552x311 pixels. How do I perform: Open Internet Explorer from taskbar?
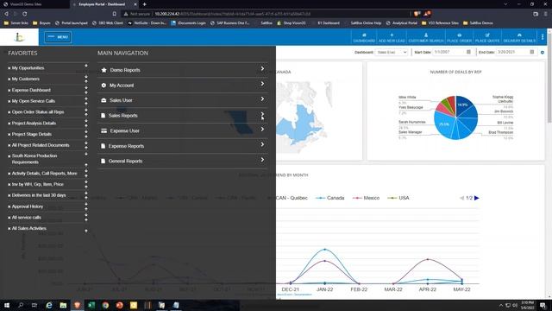coord(49,305)
